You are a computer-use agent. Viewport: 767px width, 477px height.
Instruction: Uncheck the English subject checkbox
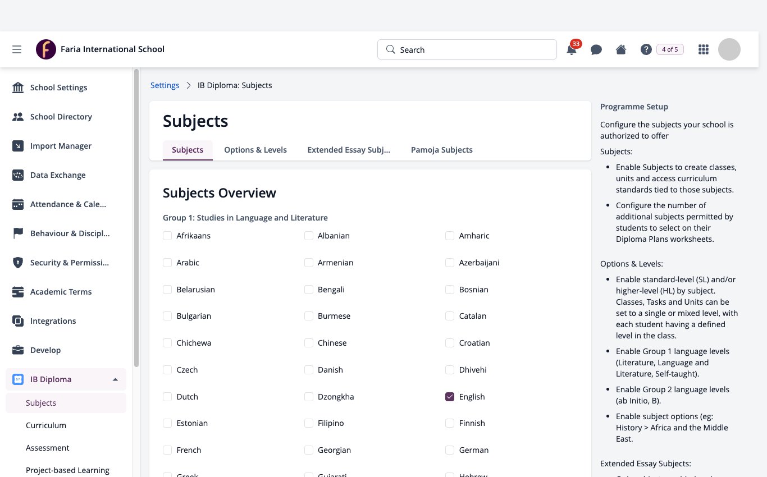(450, 397)
